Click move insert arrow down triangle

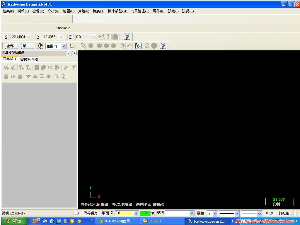(28, 76)
